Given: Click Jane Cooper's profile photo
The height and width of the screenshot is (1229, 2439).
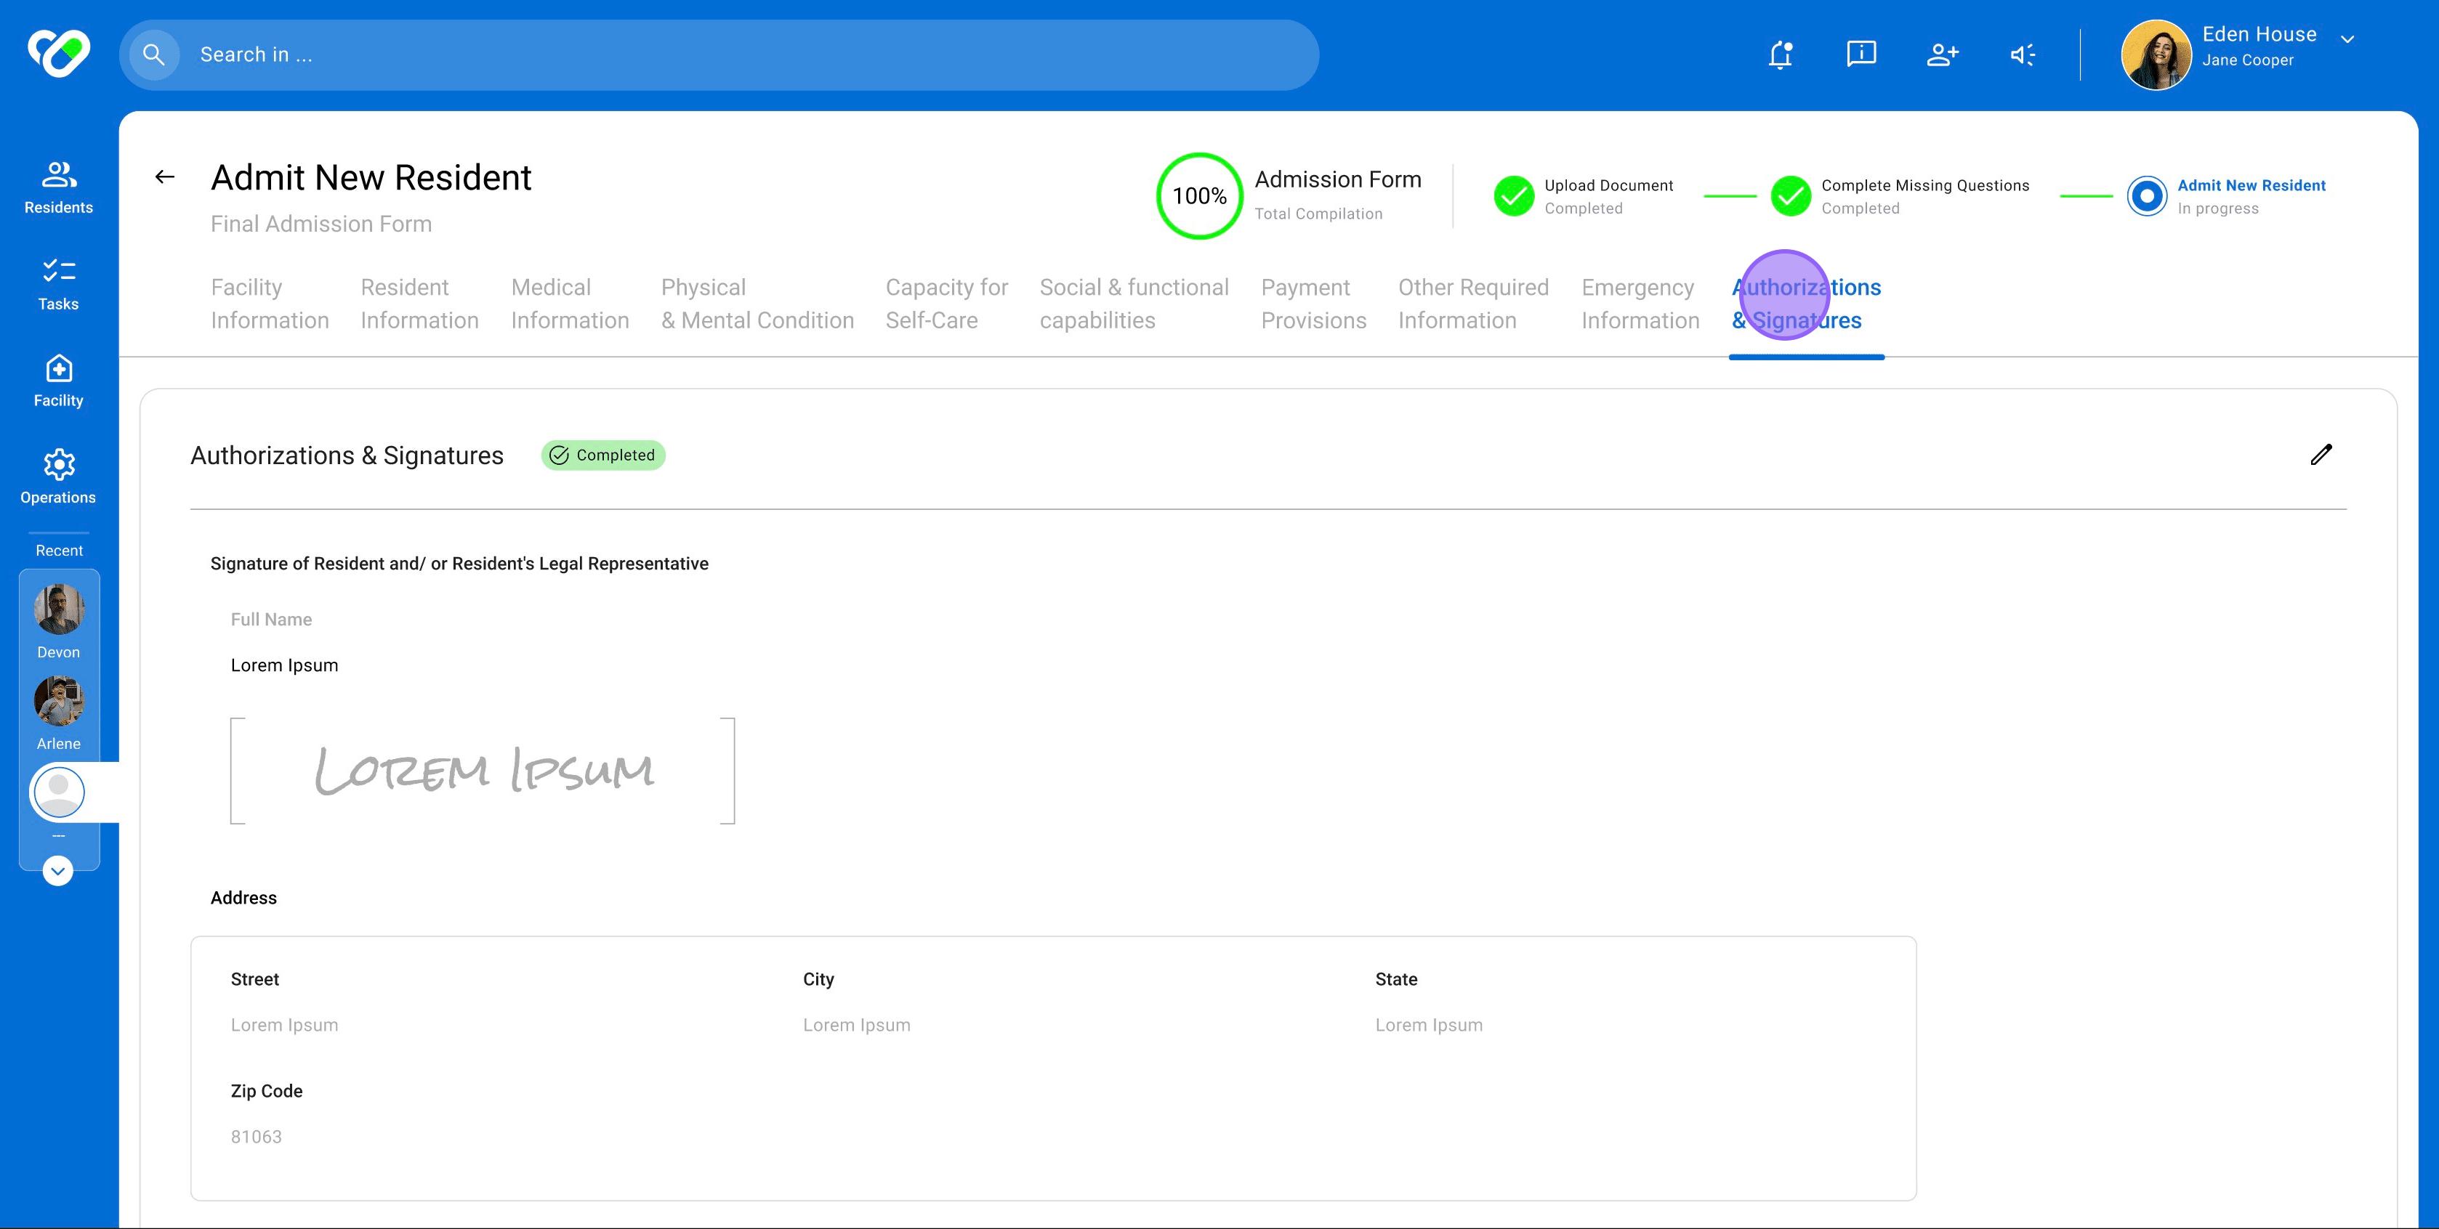Looking at the screenshot, I should (x=2156, y=55).
